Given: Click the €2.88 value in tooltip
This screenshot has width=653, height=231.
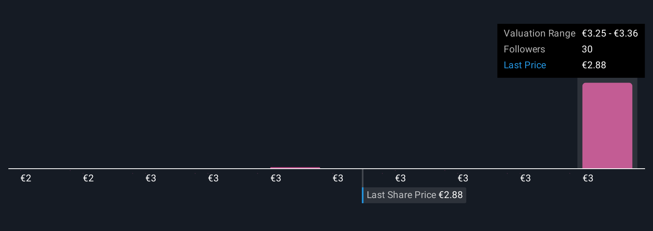Looking at the screenshot, I should (x=594, y=65).
